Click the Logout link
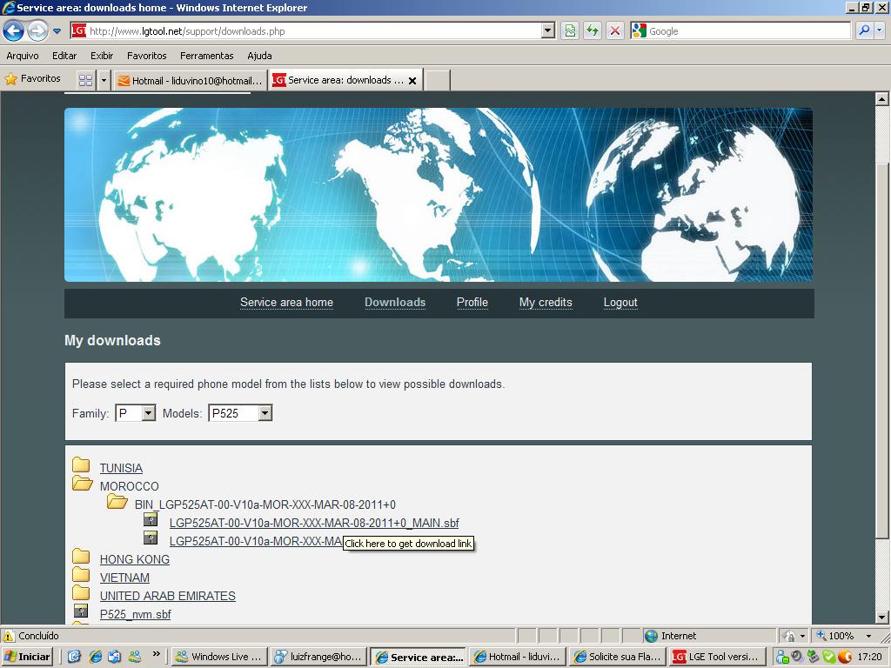Screen dimensions: 891x668 620,303
